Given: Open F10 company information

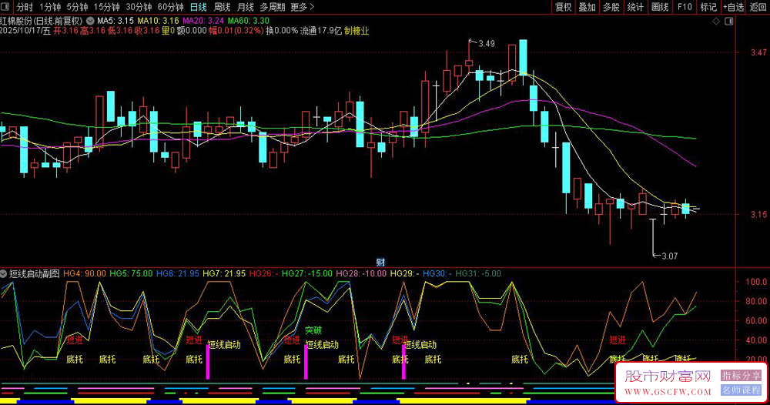Looking at the screenshot, I should coord(684,7).
